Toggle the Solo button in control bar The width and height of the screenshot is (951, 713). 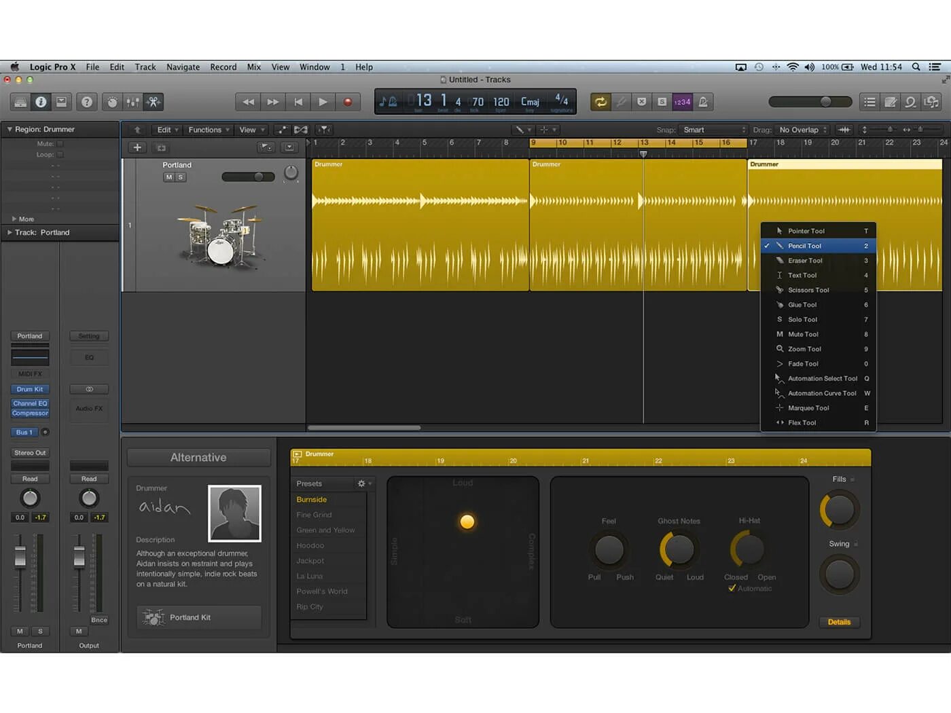[x=662, y=102]
